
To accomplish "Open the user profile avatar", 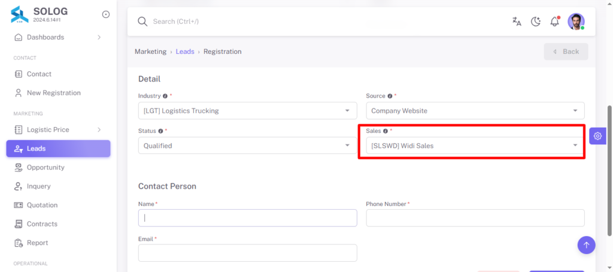I will tap(576, 22).
